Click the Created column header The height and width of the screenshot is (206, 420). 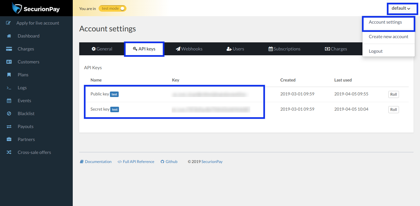tap(288, 80)
